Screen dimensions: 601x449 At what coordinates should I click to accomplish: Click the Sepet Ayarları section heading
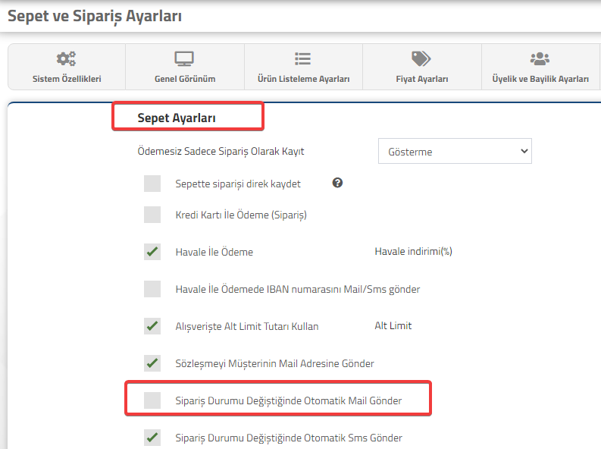177,118
